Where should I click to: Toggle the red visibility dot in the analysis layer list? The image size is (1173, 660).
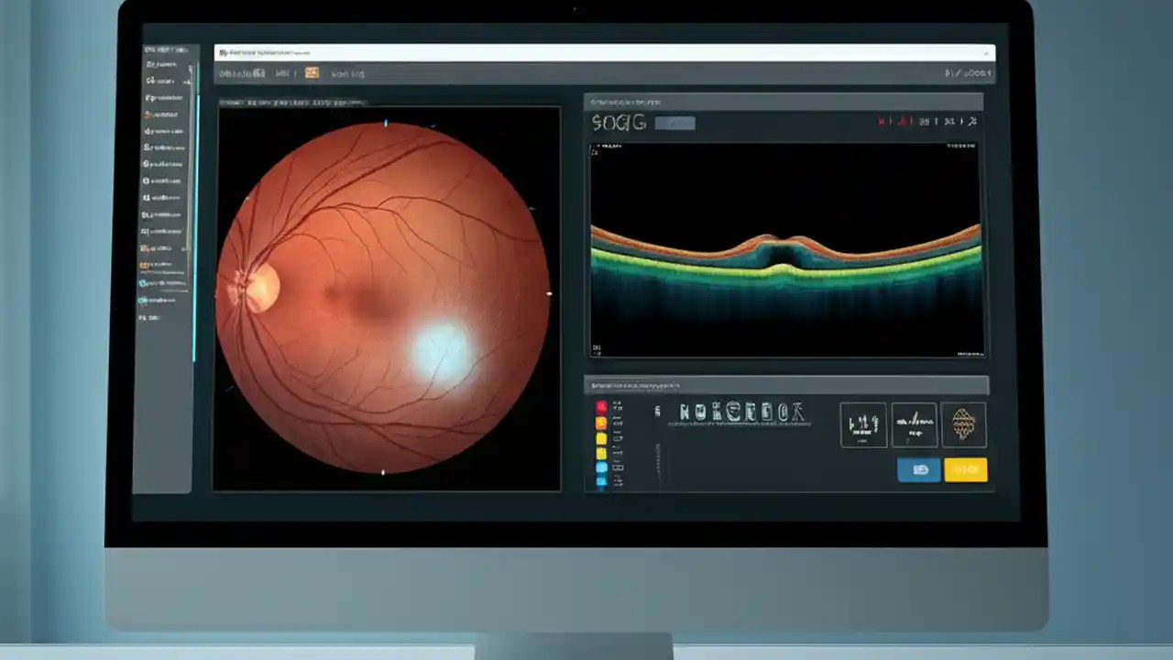601,406
